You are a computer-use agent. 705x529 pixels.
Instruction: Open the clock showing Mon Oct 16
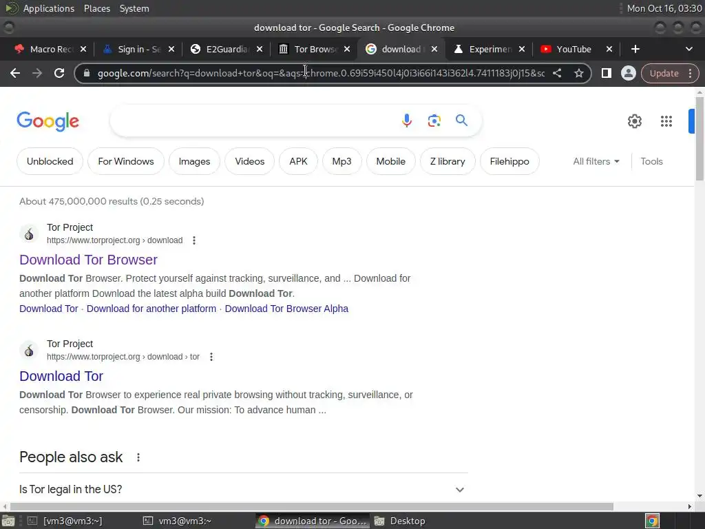pos(664,8)
